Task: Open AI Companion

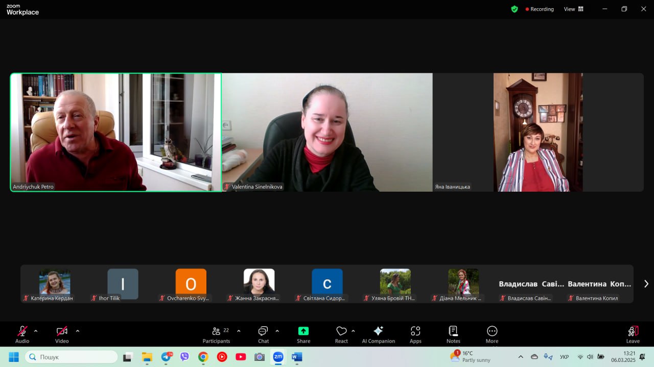Action: tap(379, 334)
